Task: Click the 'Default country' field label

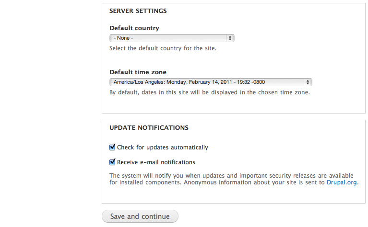Action: pyautogui.click(x=134, y=28)
